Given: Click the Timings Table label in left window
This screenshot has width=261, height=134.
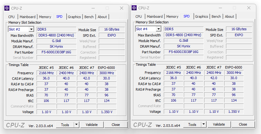Looking at the screenshot, I should tap(18, 65).
